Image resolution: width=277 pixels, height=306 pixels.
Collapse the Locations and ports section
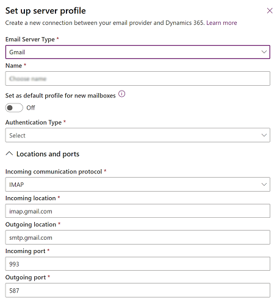pyautogui.click(x=9, y=154)
